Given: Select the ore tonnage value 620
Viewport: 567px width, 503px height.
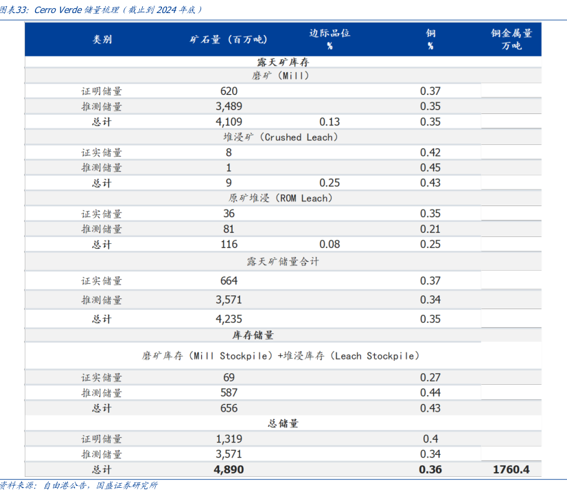Looking at the screenshot, I should click(229, 91).
